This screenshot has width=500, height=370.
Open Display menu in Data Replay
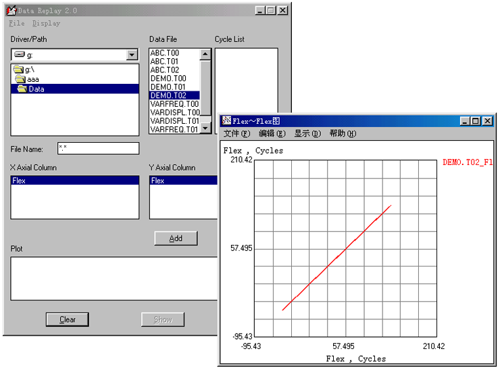[46, 23]
